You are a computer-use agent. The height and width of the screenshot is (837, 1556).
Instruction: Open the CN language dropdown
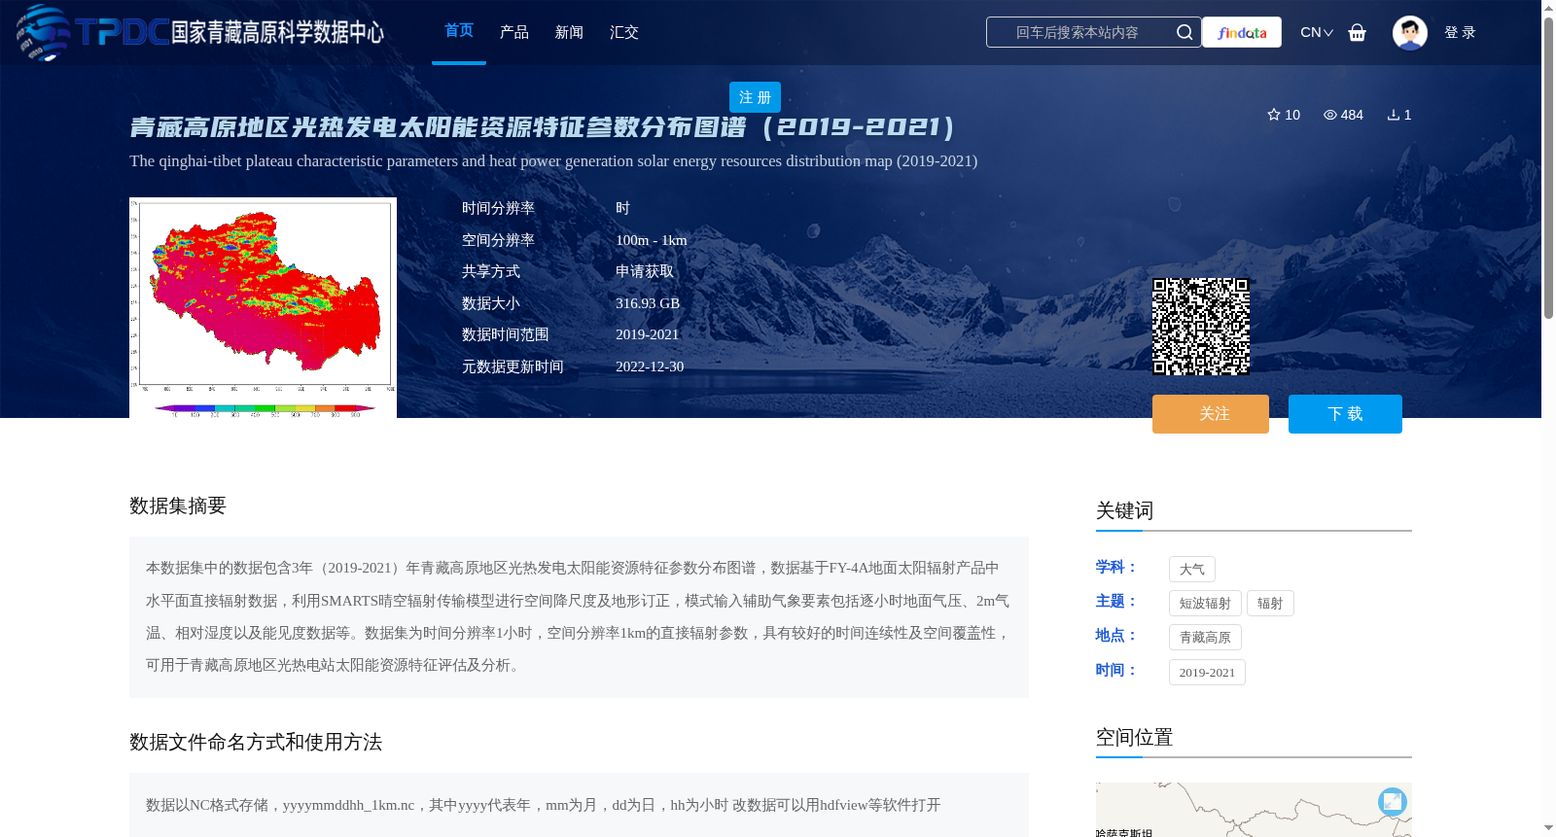click(x=1317, y=32)
